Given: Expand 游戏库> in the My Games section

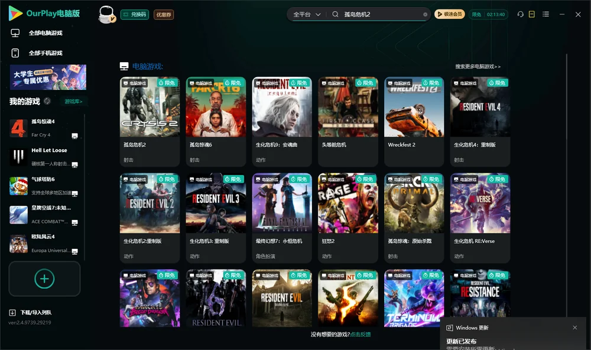Looking at the screenshot, I should point(73,101).
